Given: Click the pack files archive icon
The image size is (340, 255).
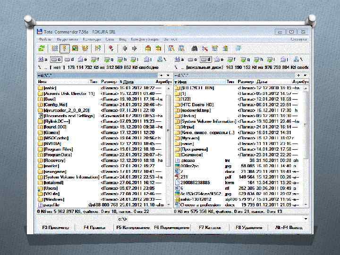Looking at the screenshot, I should [148, 48].
